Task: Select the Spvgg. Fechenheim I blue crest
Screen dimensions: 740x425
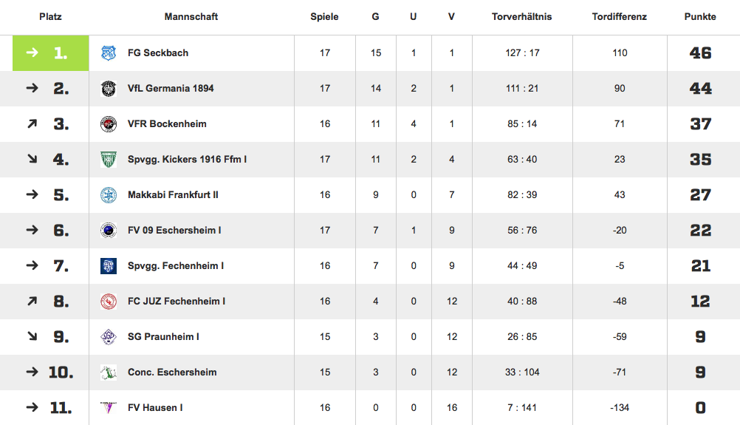Action: tap(109, 266)
